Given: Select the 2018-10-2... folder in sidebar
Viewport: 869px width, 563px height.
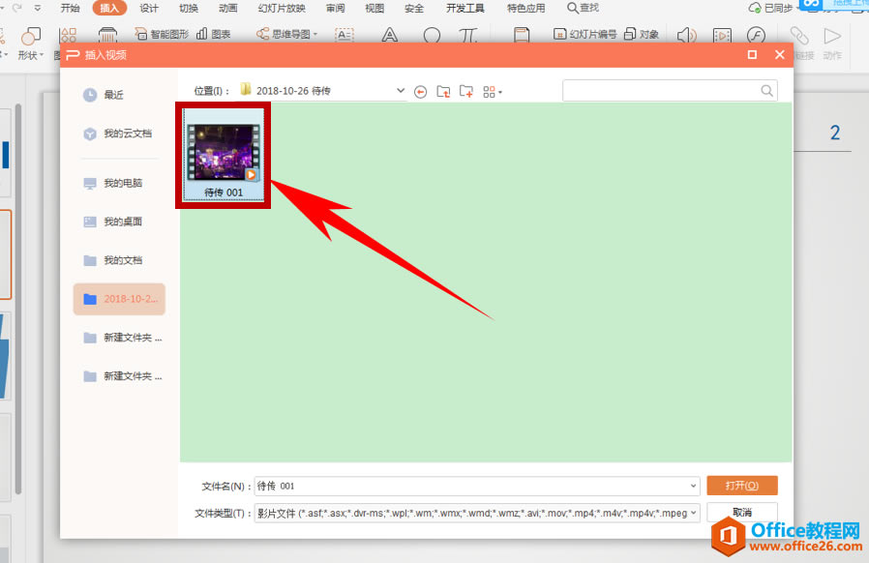Looking at the screenshot, I should 119,299.
